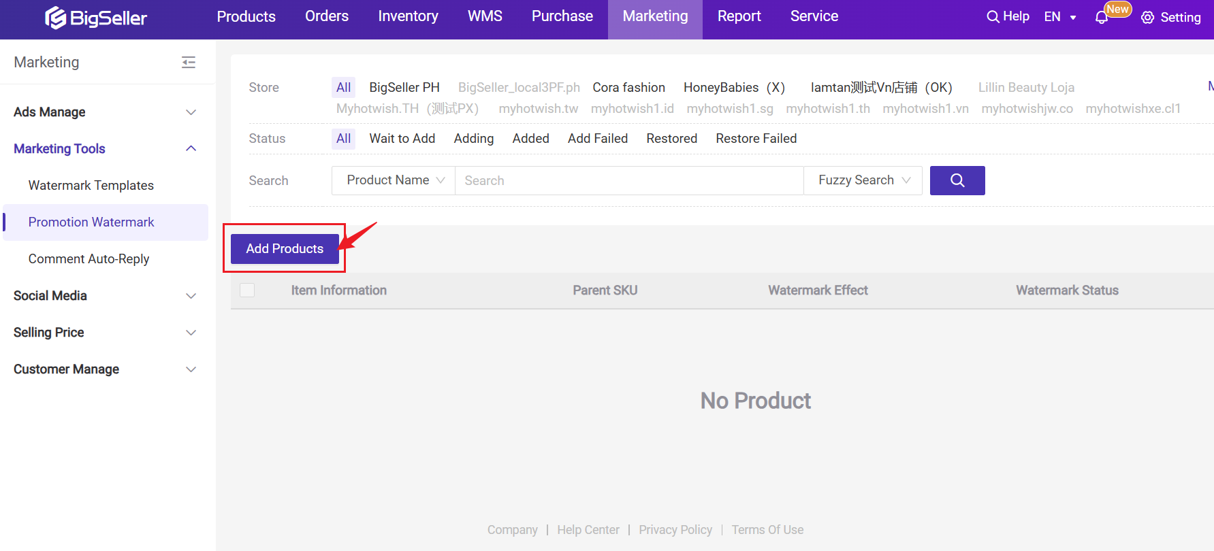Filter status by Wait to Add

click(402, 139)
